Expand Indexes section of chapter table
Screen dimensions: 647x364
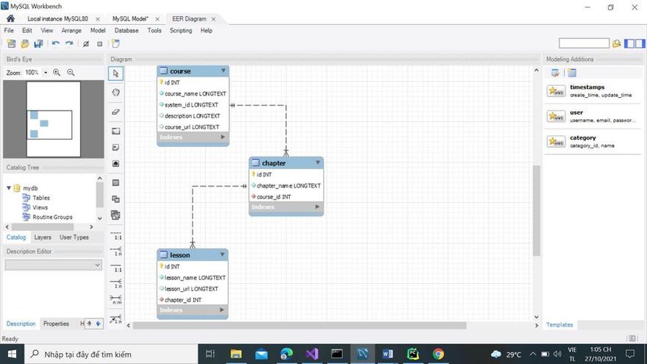click(x=318, y=207)
